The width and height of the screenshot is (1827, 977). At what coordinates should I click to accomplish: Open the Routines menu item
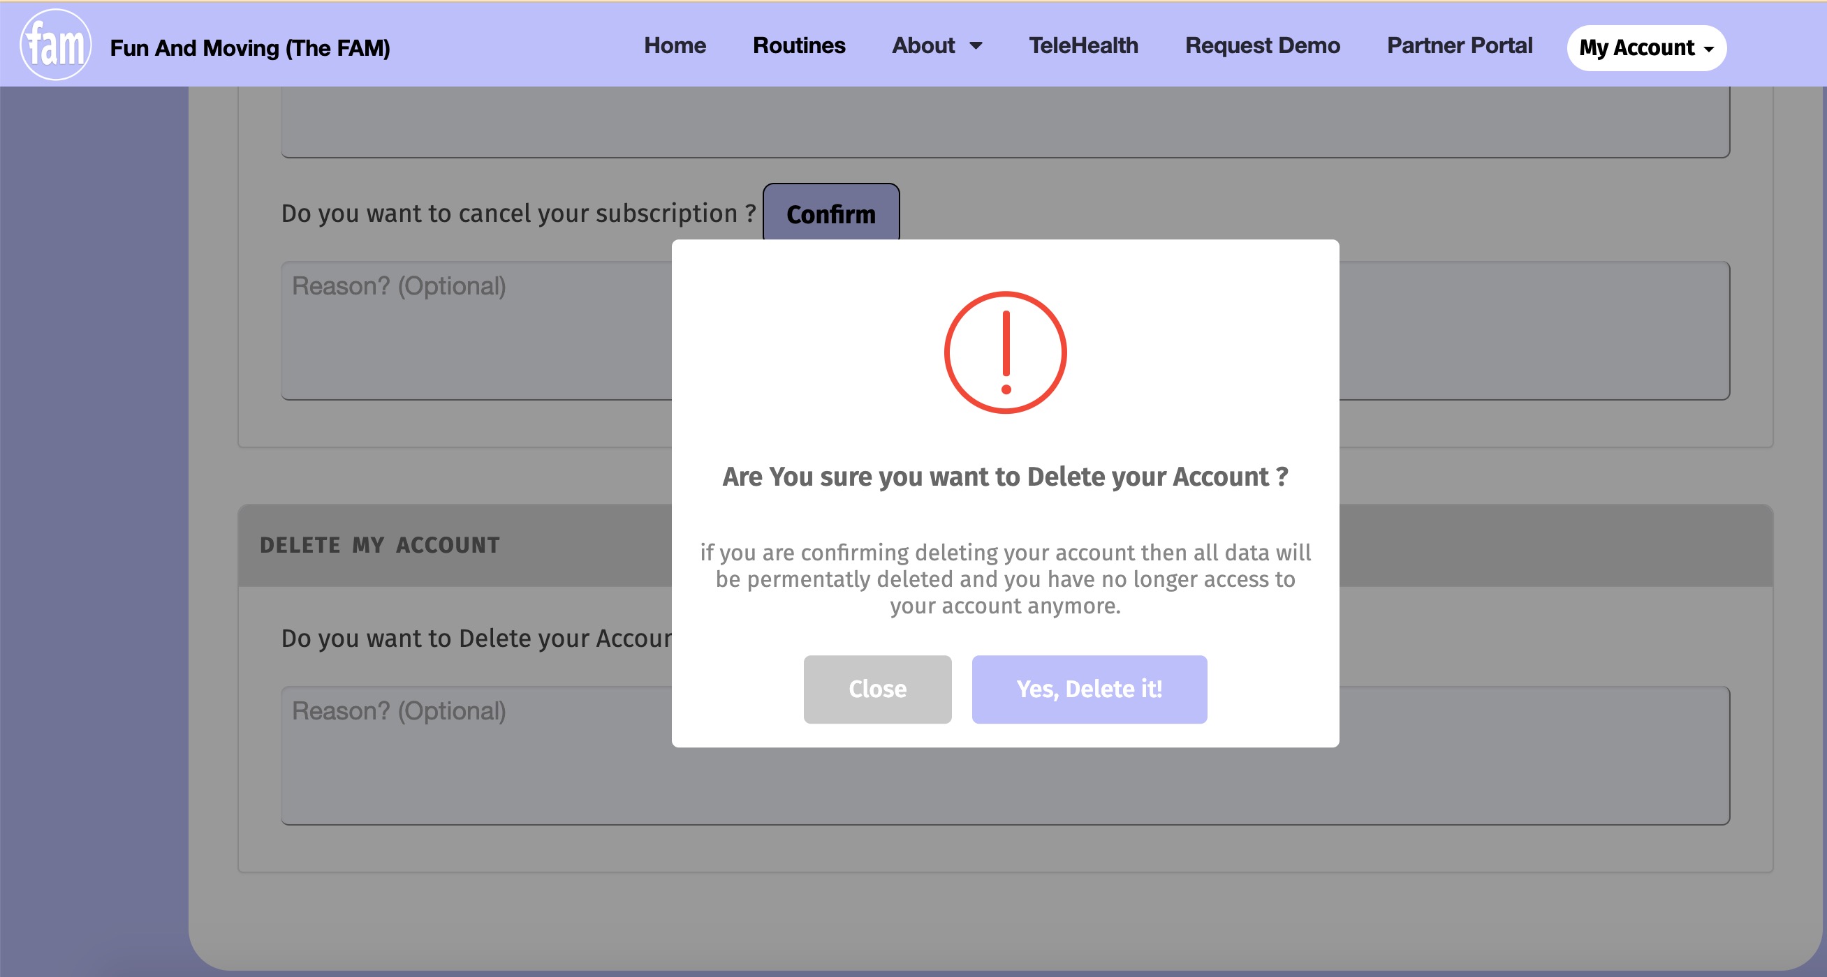coord(798,45)
